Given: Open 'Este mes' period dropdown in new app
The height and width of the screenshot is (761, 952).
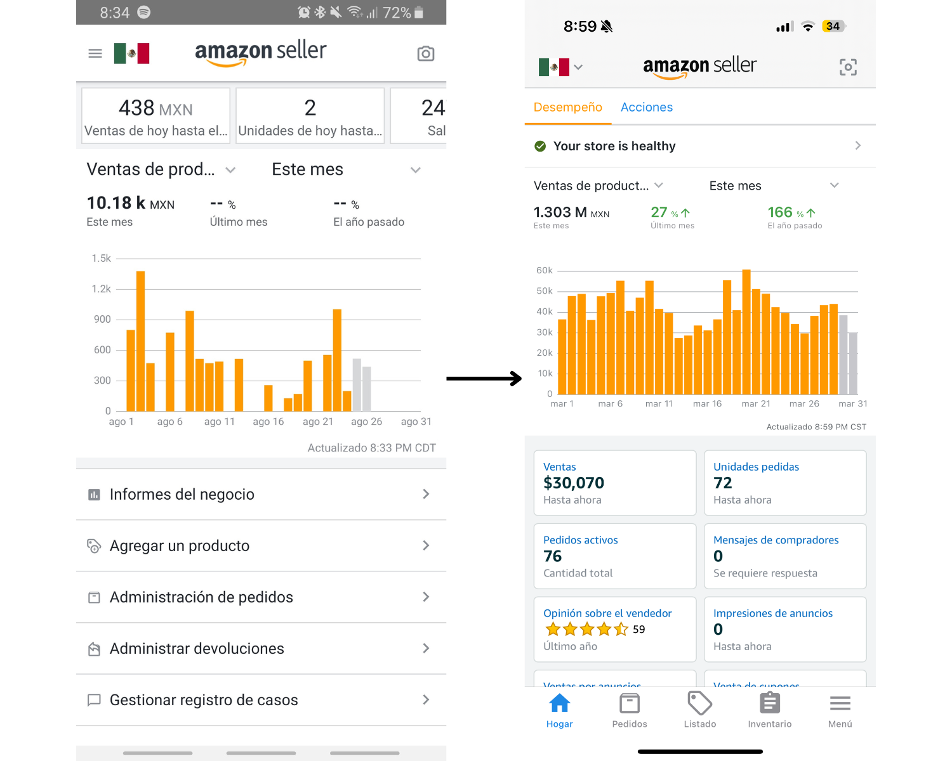Looking at the screenshot, I should coord(774,185).
